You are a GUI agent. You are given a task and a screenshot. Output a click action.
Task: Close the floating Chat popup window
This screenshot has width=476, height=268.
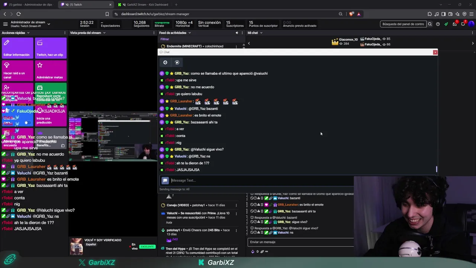click(435, 52)
